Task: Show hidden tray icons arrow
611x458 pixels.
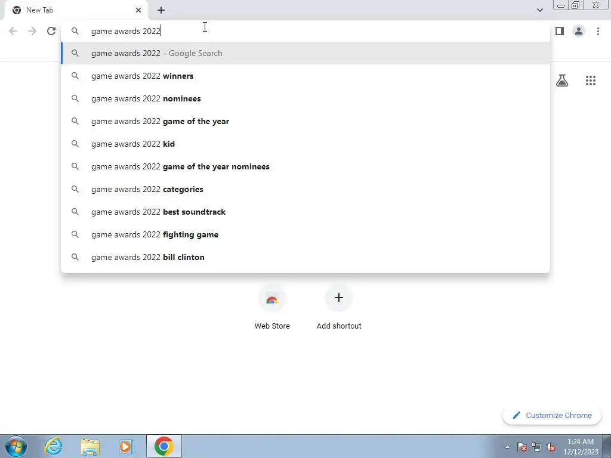Action: pos(507,447)
